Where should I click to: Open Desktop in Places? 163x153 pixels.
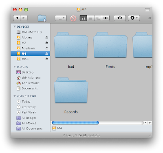coord(30,72)
